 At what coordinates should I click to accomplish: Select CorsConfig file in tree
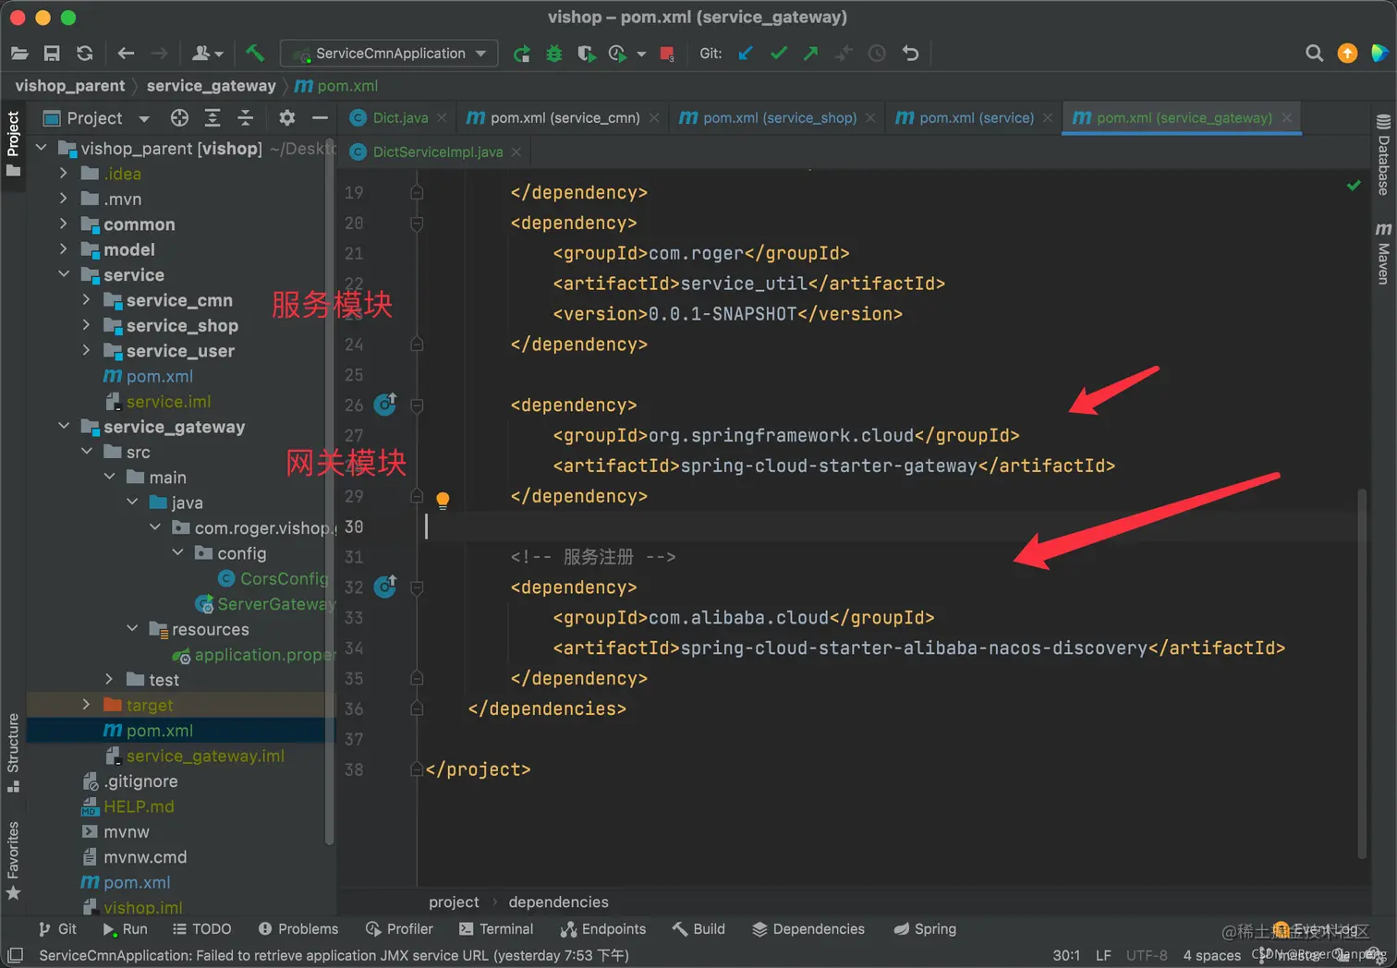284,578
